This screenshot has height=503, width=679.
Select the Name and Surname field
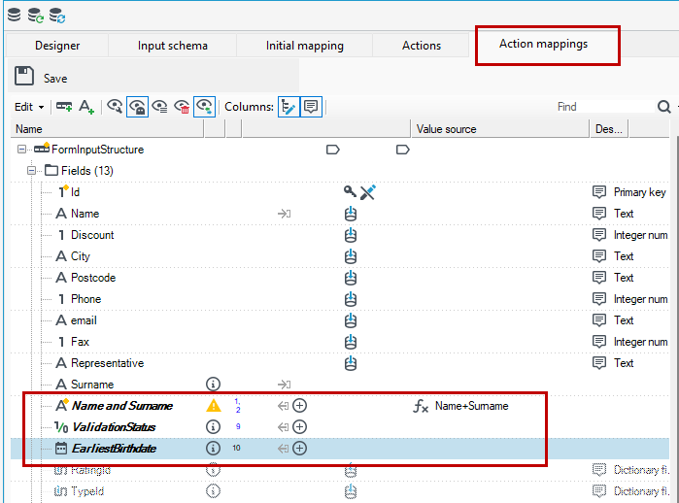tap(122, 406)
